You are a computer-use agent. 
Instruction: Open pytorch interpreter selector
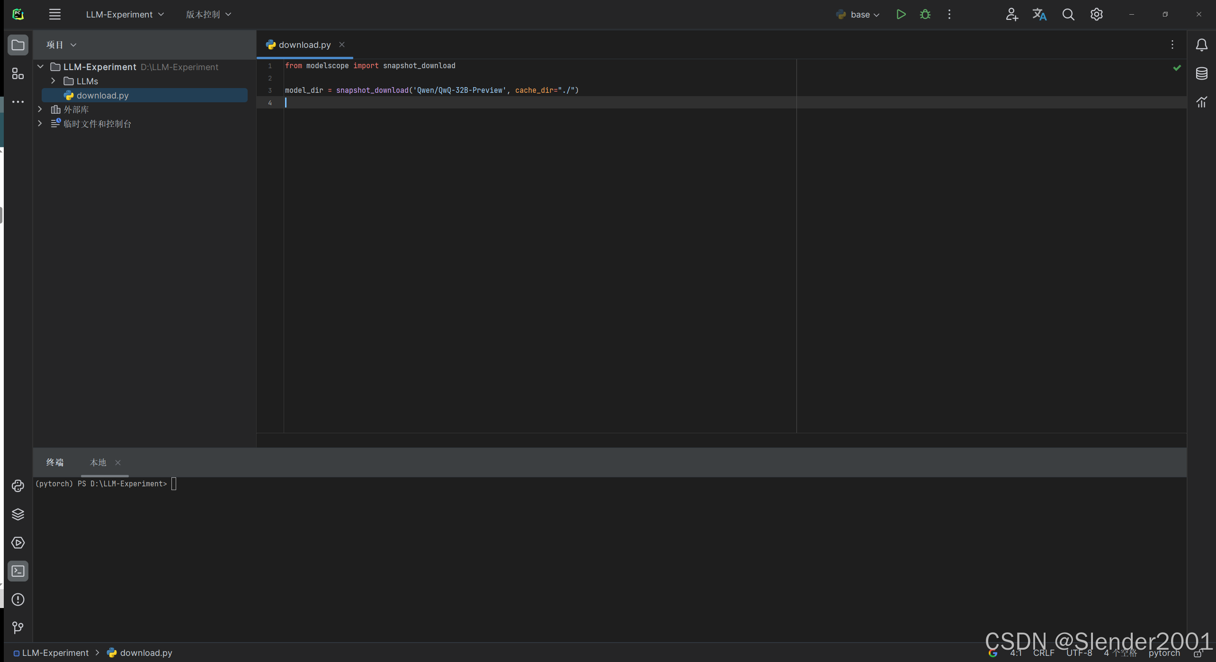tap(1164, 653)
